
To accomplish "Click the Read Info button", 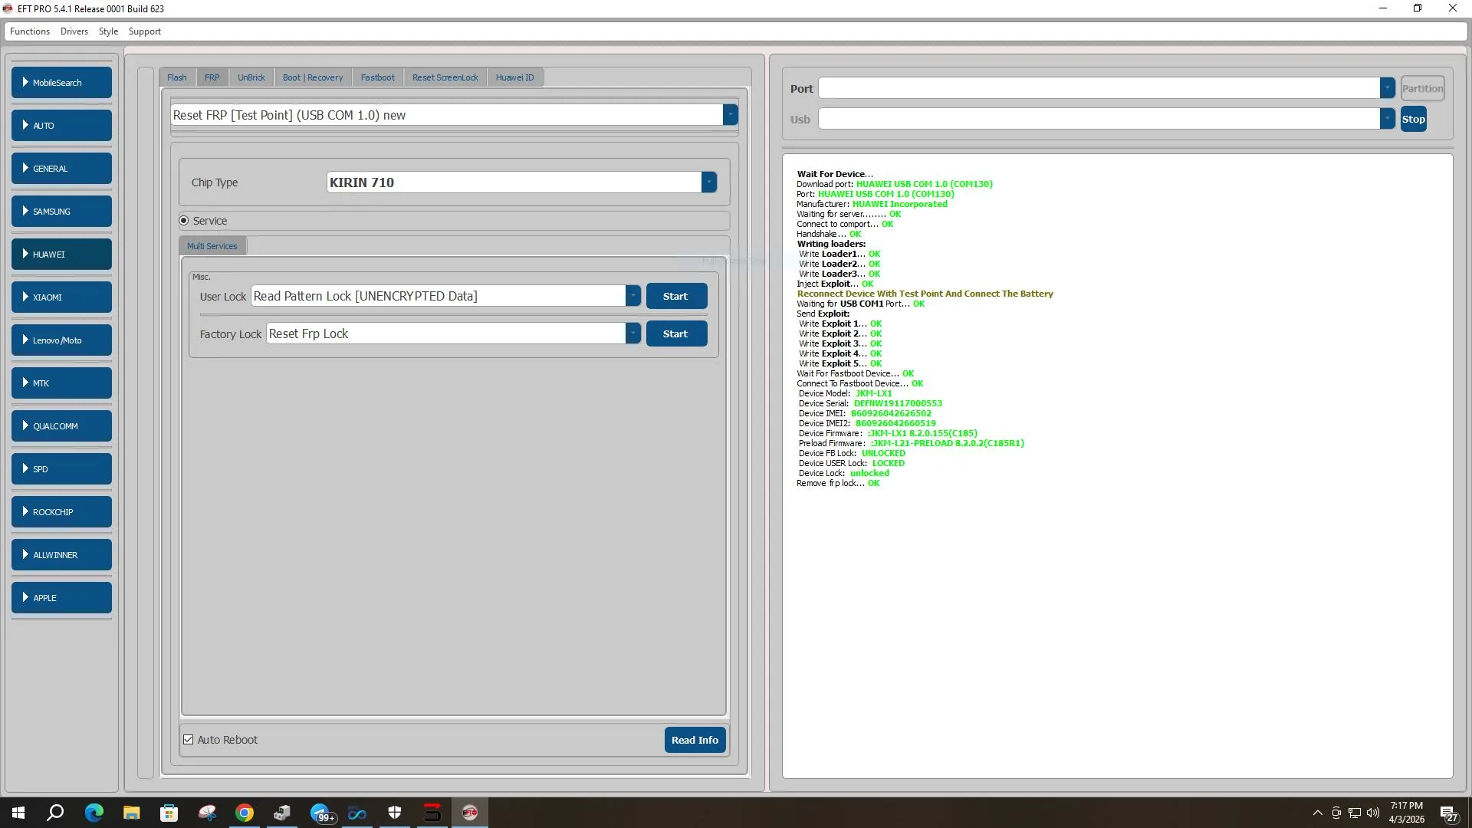I will tap(695, 740).
